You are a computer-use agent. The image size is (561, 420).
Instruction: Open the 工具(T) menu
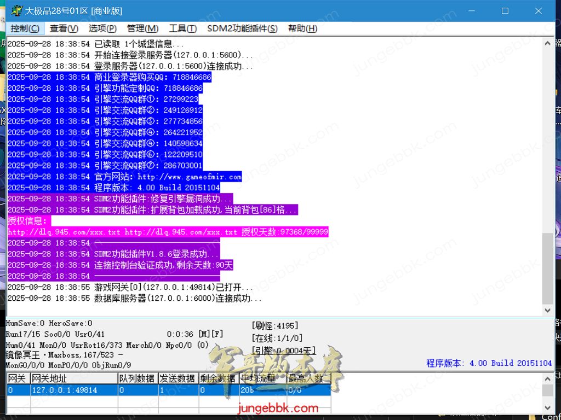182,28
